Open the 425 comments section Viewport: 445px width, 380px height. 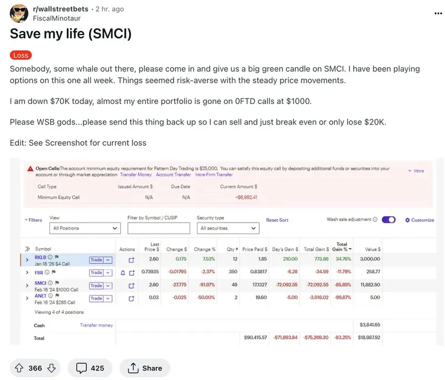(x=90, y=368)
